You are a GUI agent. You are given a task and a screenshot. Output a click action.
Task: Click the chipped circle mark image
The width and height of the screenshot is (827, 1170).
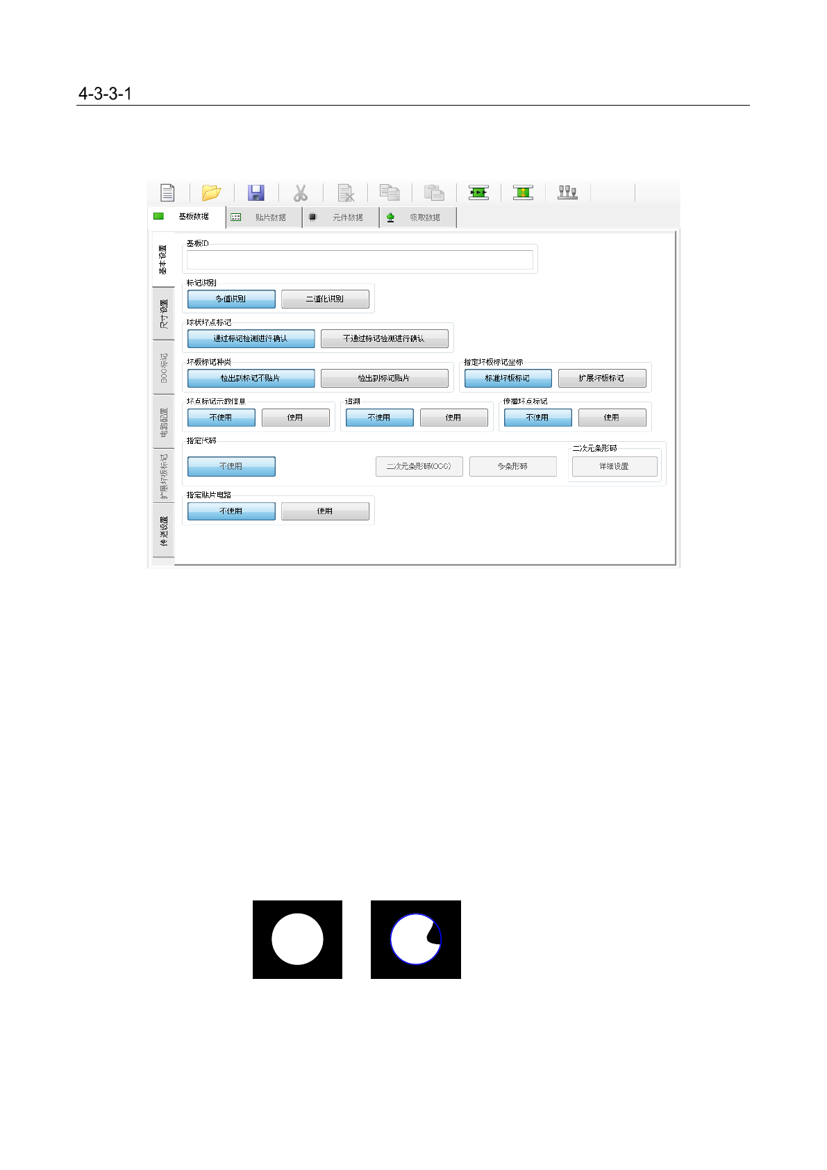[416, 939]
